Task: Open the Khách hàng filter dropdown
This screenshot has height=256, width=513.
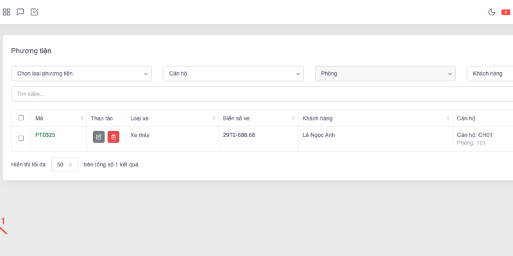Action: [490, 74]
